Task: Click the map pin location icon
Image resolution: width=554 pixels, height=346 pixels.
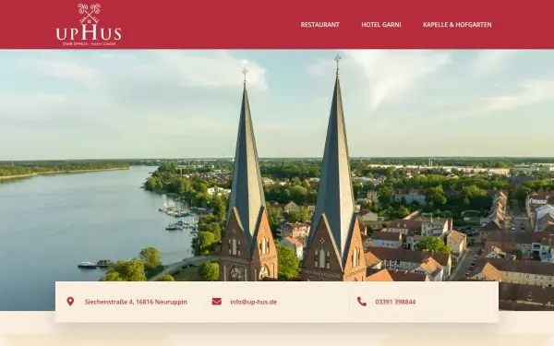Action: click(x=70, y=302)
